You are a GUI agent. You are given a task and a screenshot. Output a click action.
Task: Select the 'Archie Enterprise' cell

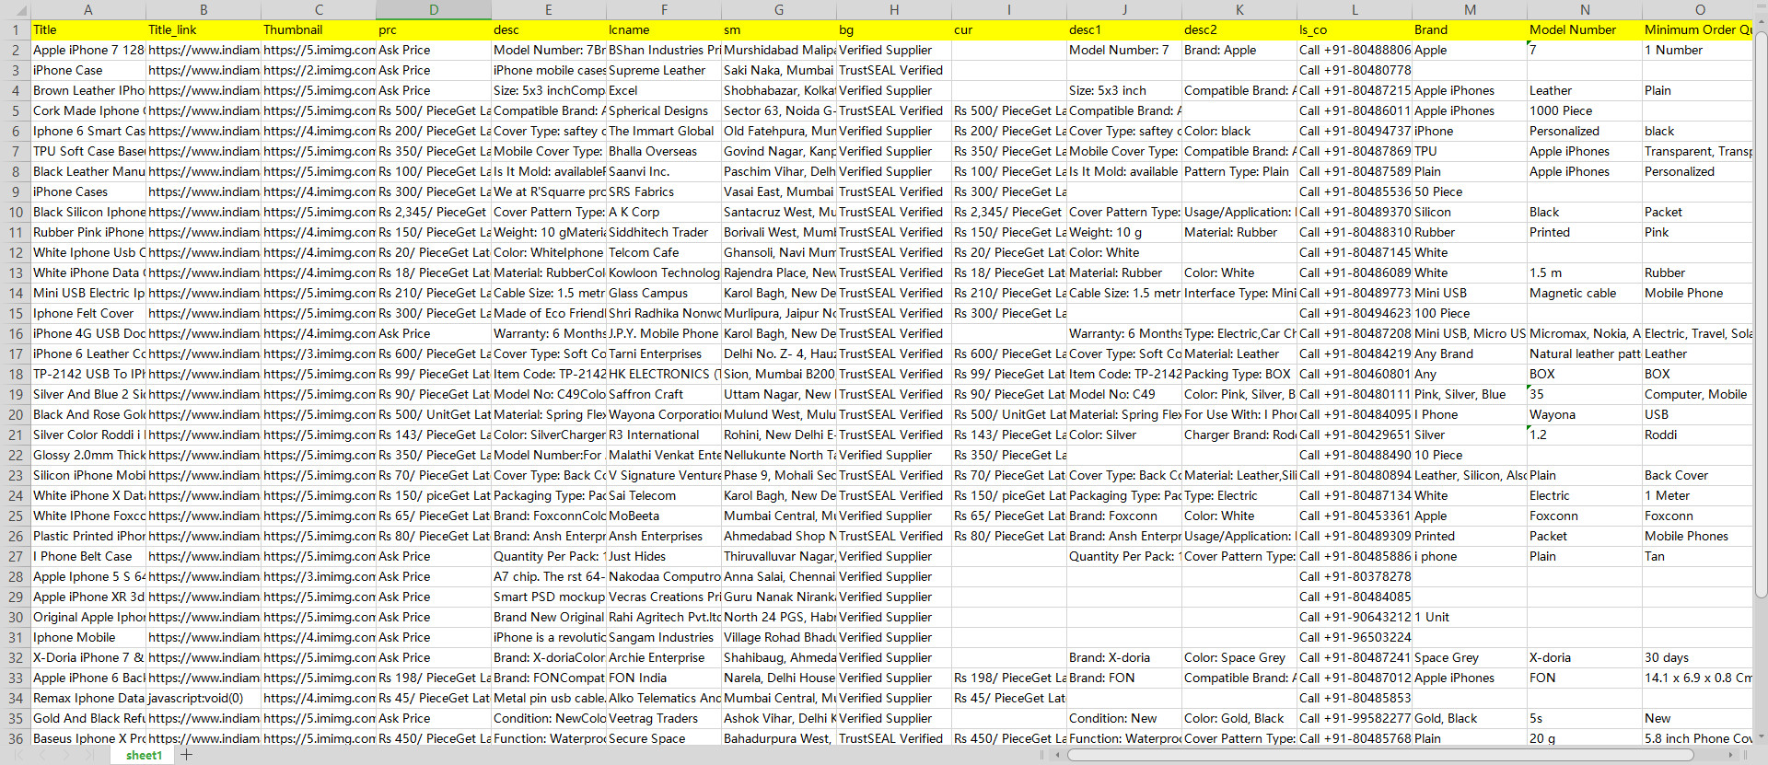point(664,658)
